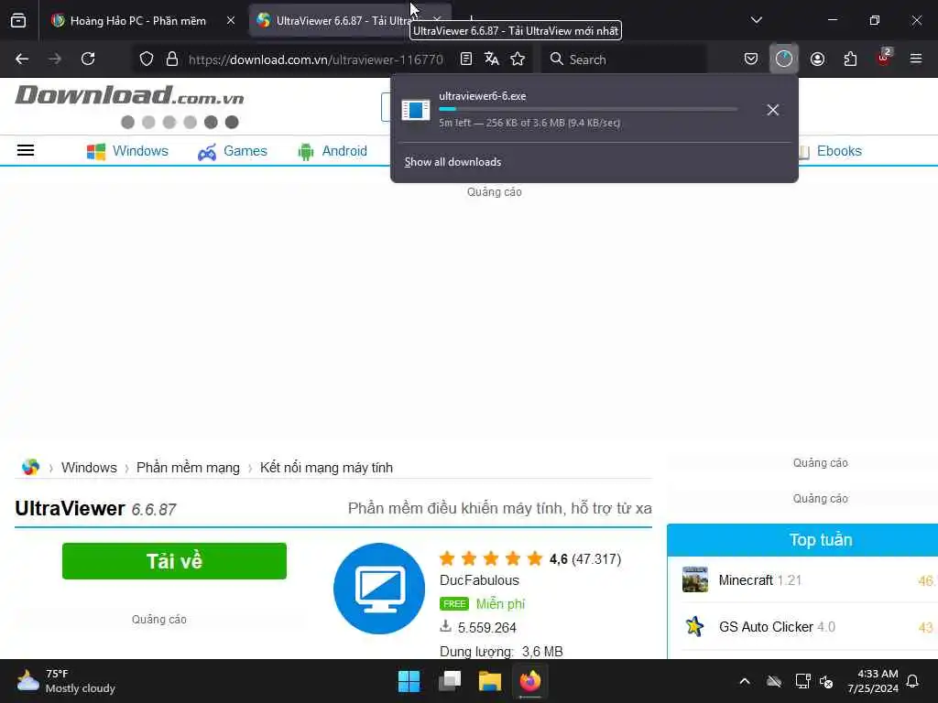Translate this page icon
This screenshot has height=703, width=938.
[x=492, y=59]
